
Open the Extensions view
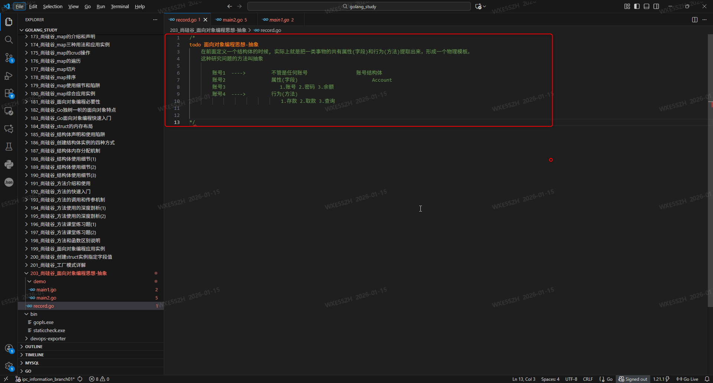[9, 93]
